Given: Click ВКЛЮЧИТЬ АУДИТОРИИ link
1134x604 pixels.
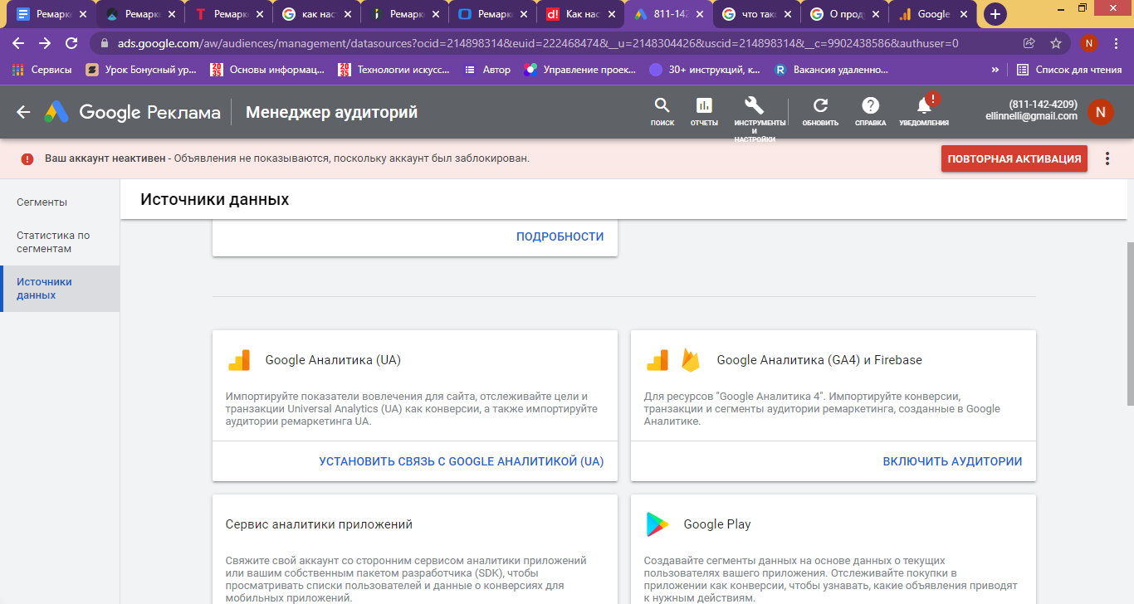Looking at the screenshot, I should 953,461.
